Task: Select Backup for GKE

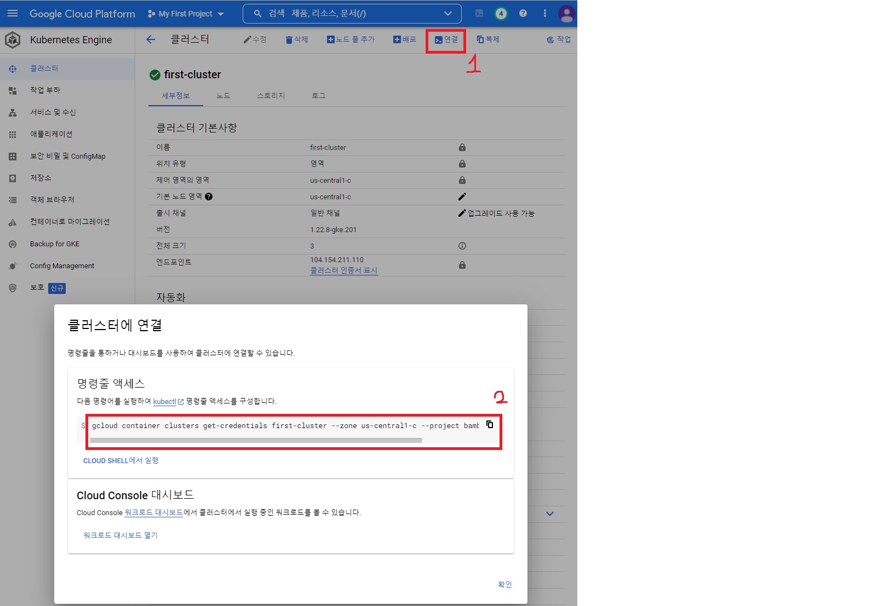Action: (67, 244)
